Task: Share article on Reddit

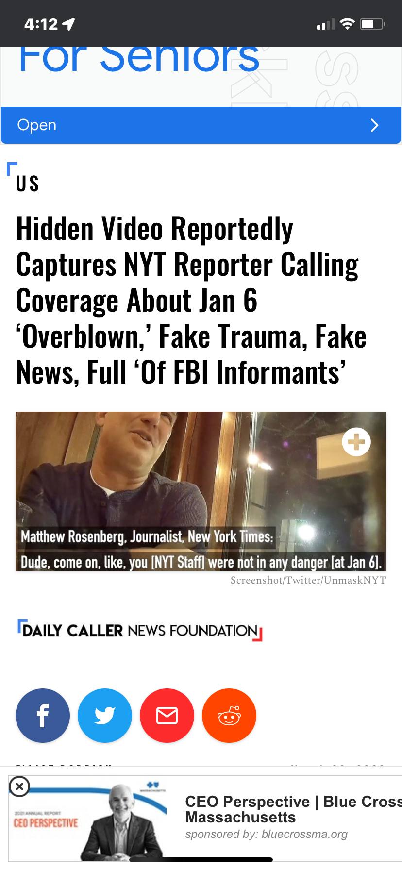Action: click(229, 715)
